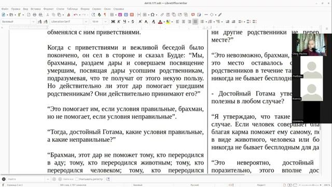This screenshot has width=332, height=187.
Task: Toggle strikethrough S formatting
Action: tap(133, 22)
